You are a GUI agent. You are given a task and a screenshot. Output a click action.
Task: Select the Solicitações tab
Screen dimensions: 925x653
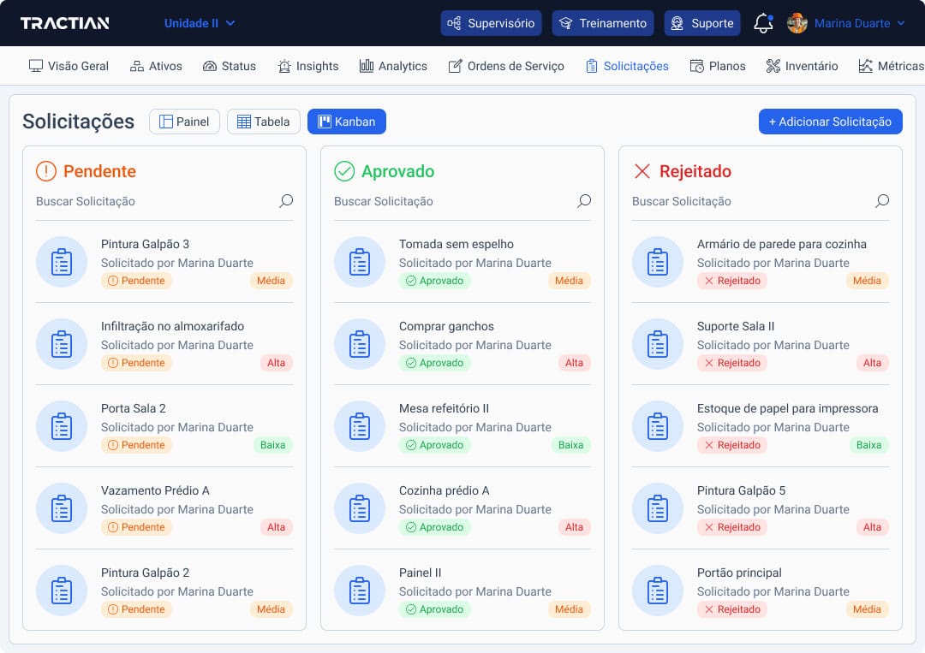pos(627,66)
